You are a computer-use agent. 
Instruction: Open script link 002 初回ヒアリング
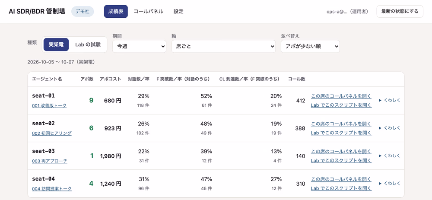pyautogui.click(x=52, y=133)
